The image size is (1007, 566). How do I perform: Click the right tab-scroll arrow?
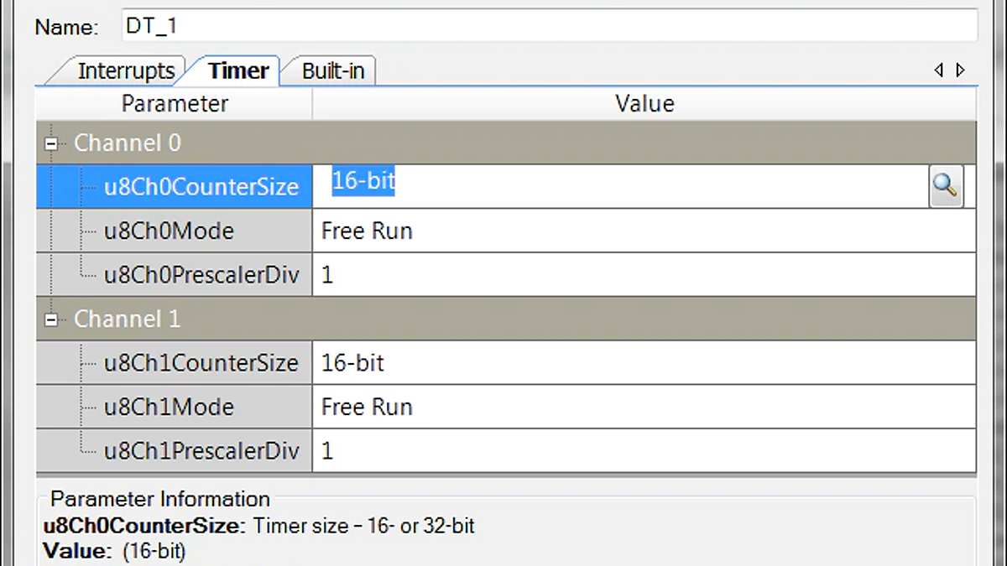(x=959, y=70)
